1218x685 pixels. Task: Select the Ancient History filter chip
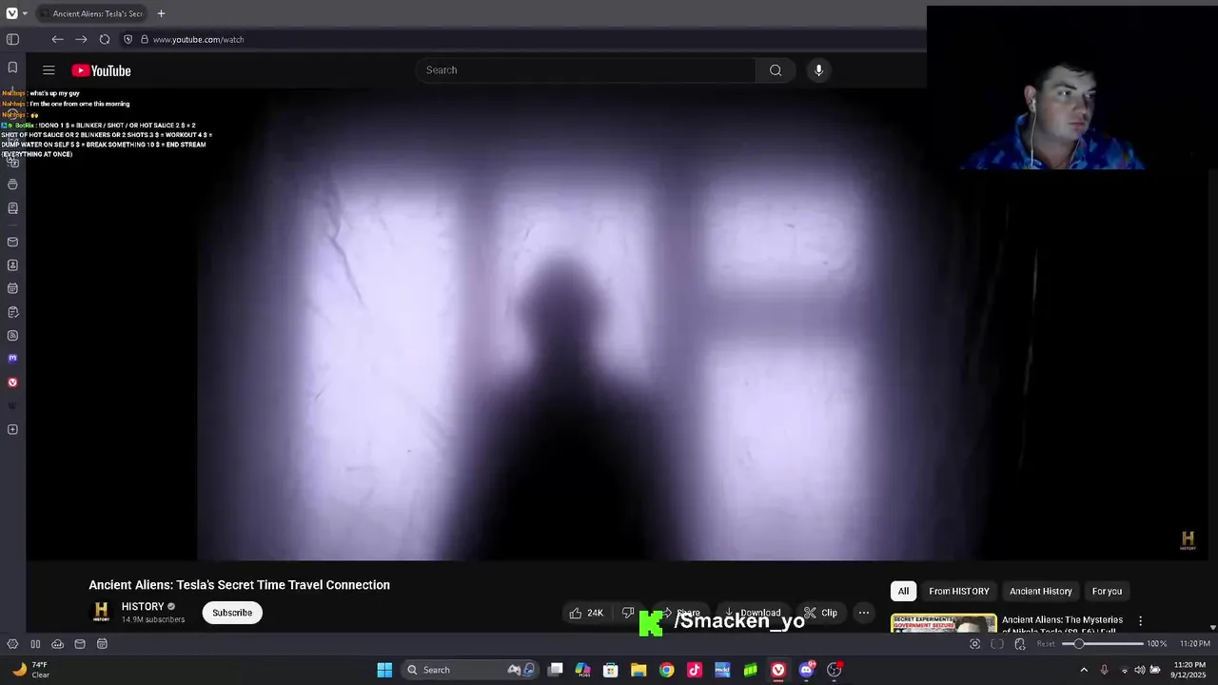1040,591
